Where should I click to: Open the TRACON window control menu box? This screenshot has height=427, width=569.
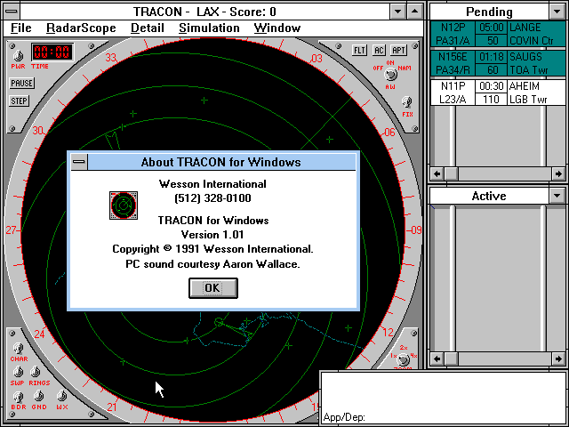coord(12,12)
